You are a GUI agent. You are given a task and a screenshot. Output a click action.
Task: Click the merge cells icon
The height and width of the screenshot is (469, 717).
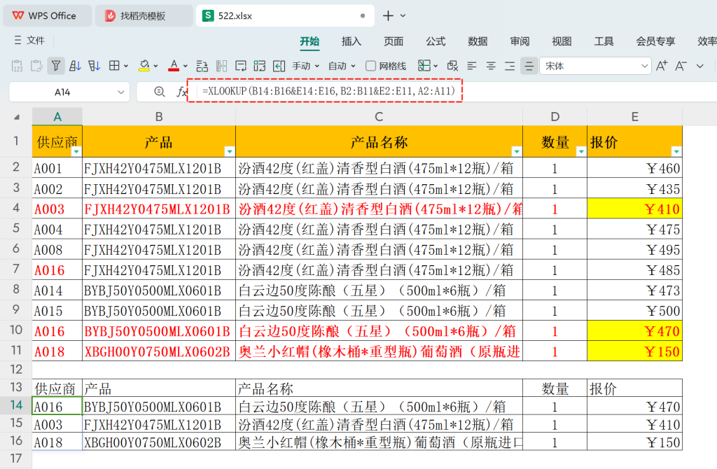point(260,66)
